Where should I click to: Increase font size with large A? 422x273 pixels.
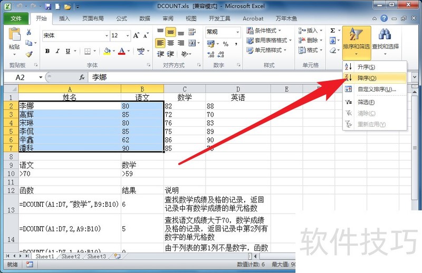[x=136, y=35]
